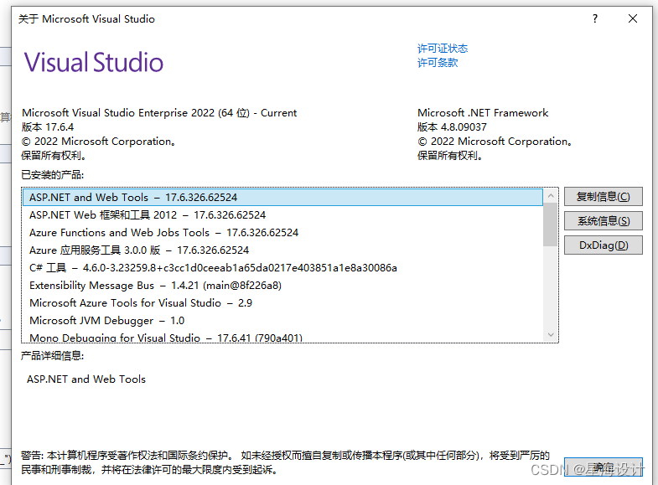
Task: Open the 许可证状态 license status link
Action: pyautogui.click(x=443, y=49)
